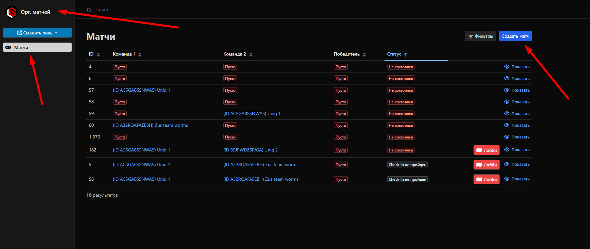The image size is (590, 249).
Task: Open Uniq 2 team link in row 182
Action: [x=250, y=150]
